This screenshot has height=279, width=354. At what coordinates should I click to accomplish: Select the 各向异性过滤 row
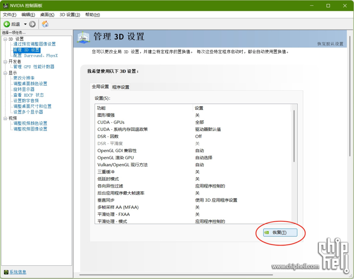coord(193,186)
